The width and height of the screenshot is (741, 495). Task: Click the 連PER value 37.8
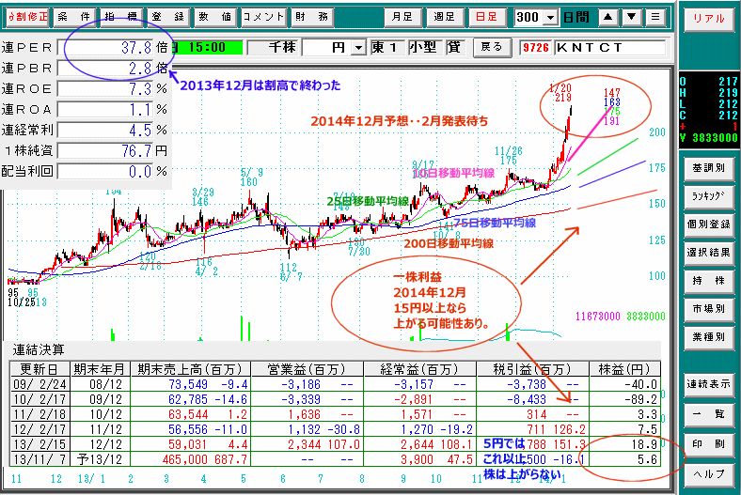(x=106, y=48)
